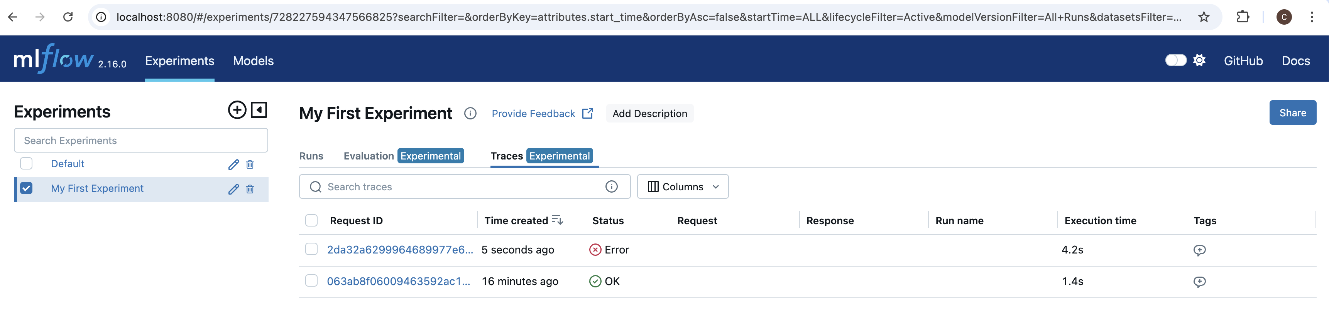Image resolution: width=1329 pixels, height=329 pixels.
Task: Add tag to the Error trace row
Action: pos(1199,250)
